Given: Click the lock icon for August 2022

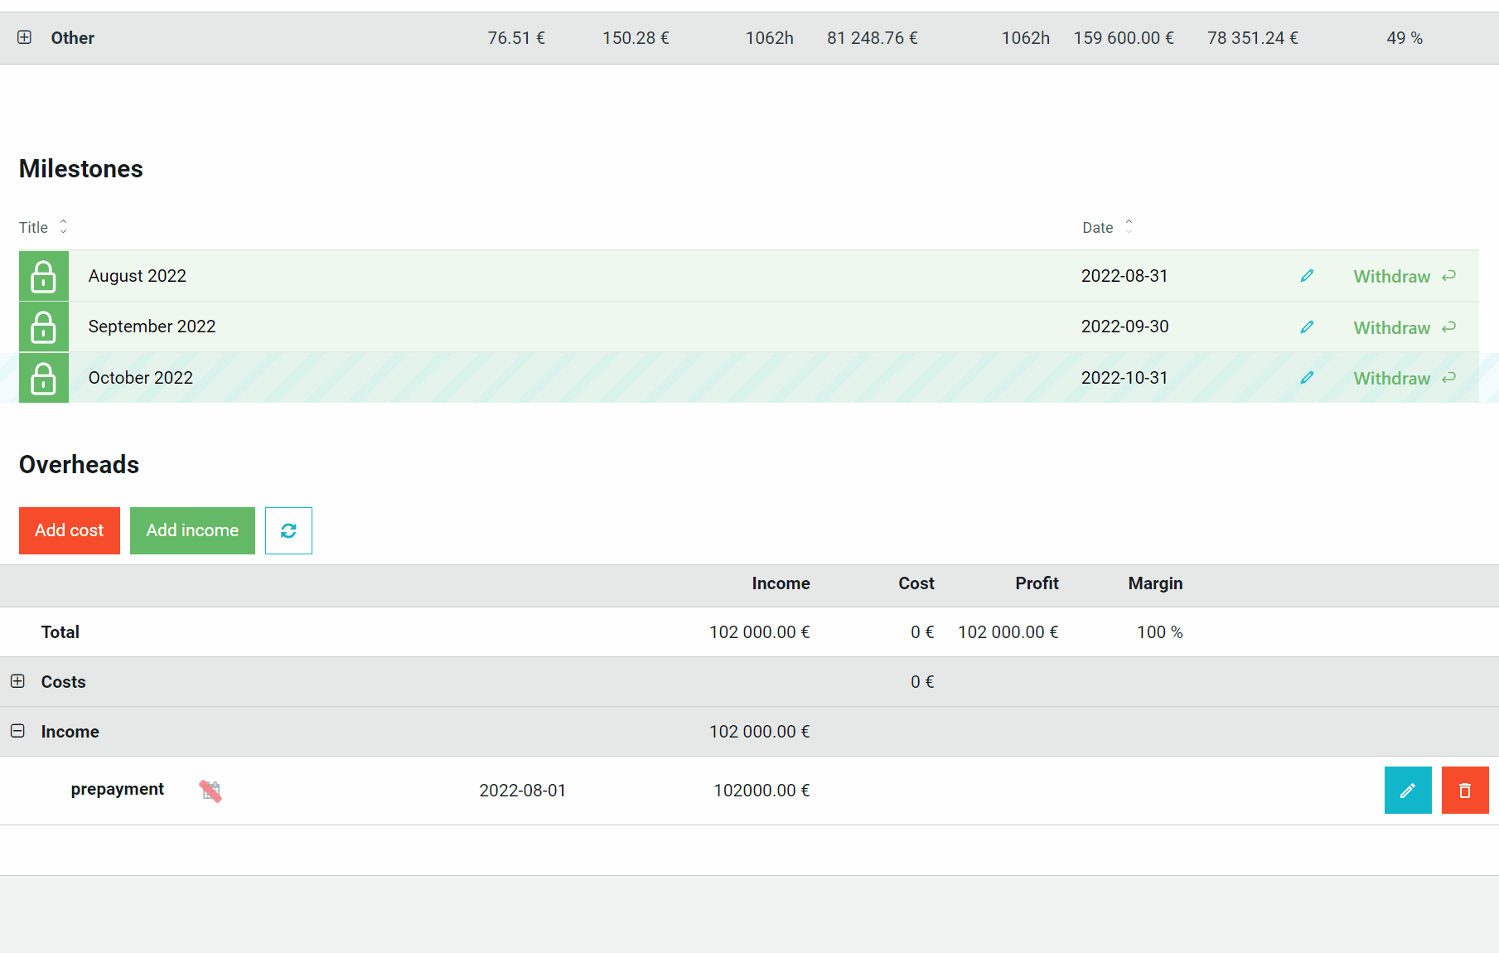Looking at the screenshot, I should click(43, 276).
